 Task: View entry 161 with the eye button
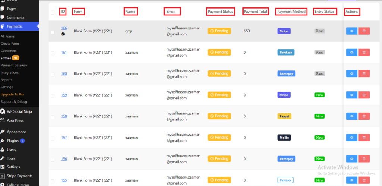[x=351, y=52]
